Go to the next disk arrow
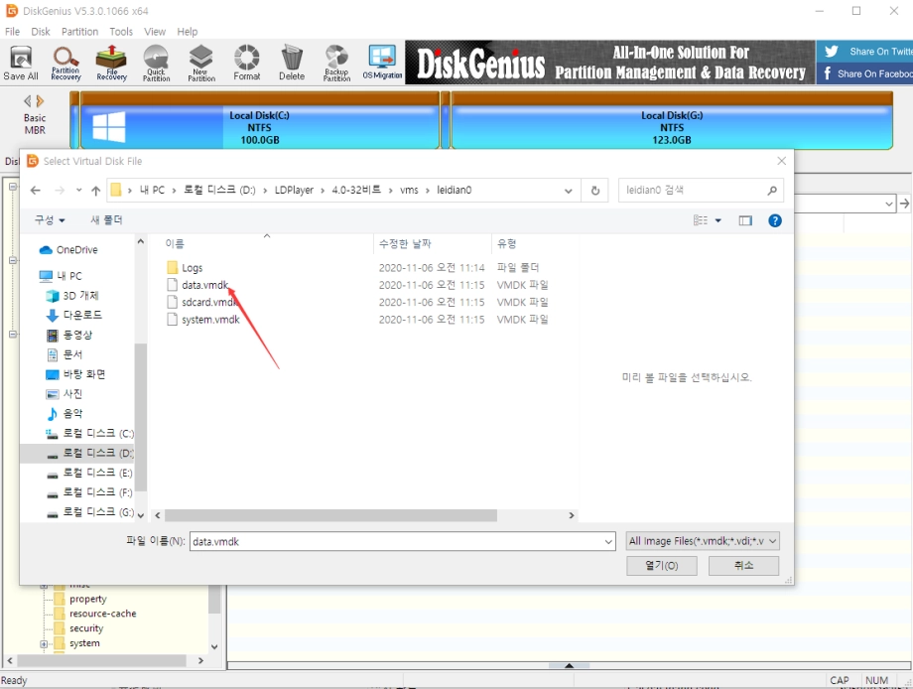Image resolution: width=913 pixels, height=689 pixels. click(x=40, y=101)
